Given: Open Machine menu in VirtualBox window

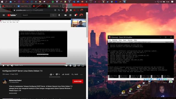Looking at the screenshot, I should (x=115, y=40).
